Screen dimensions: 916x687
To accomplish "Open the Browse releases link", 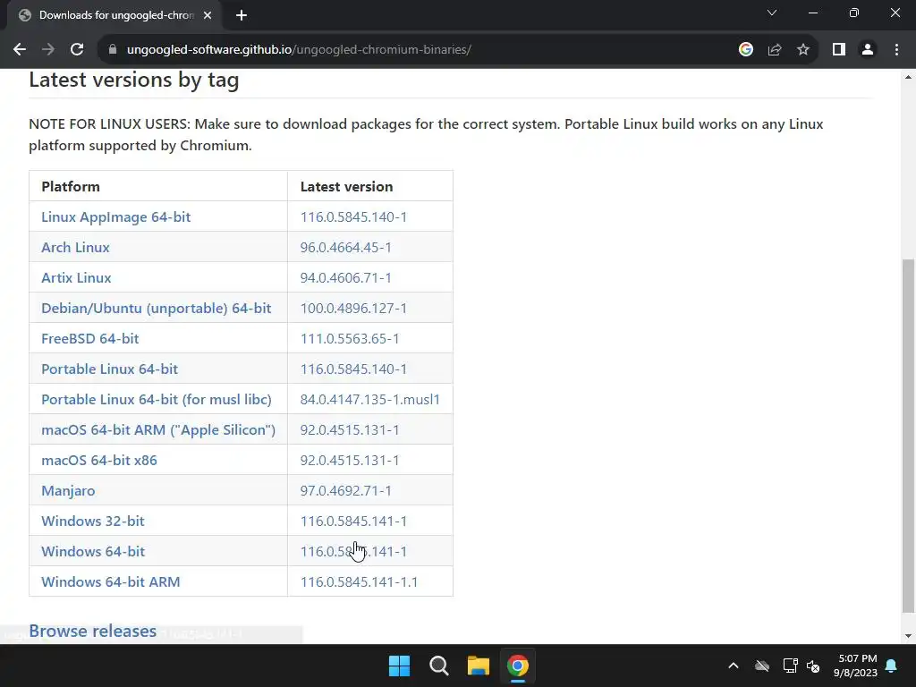I will point(92,631).
